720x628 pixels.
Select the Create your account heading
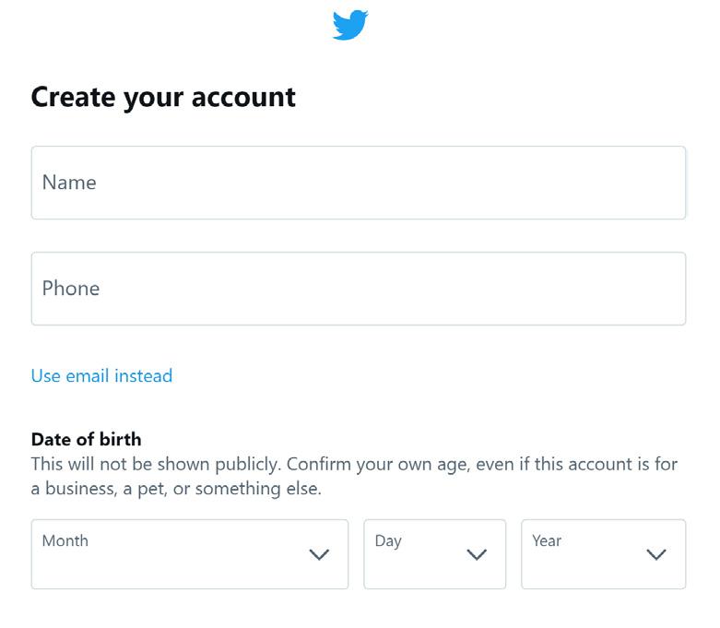[163, 98]
